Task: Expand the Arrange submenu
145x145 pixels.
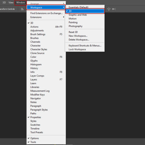Action: [46, 4]
